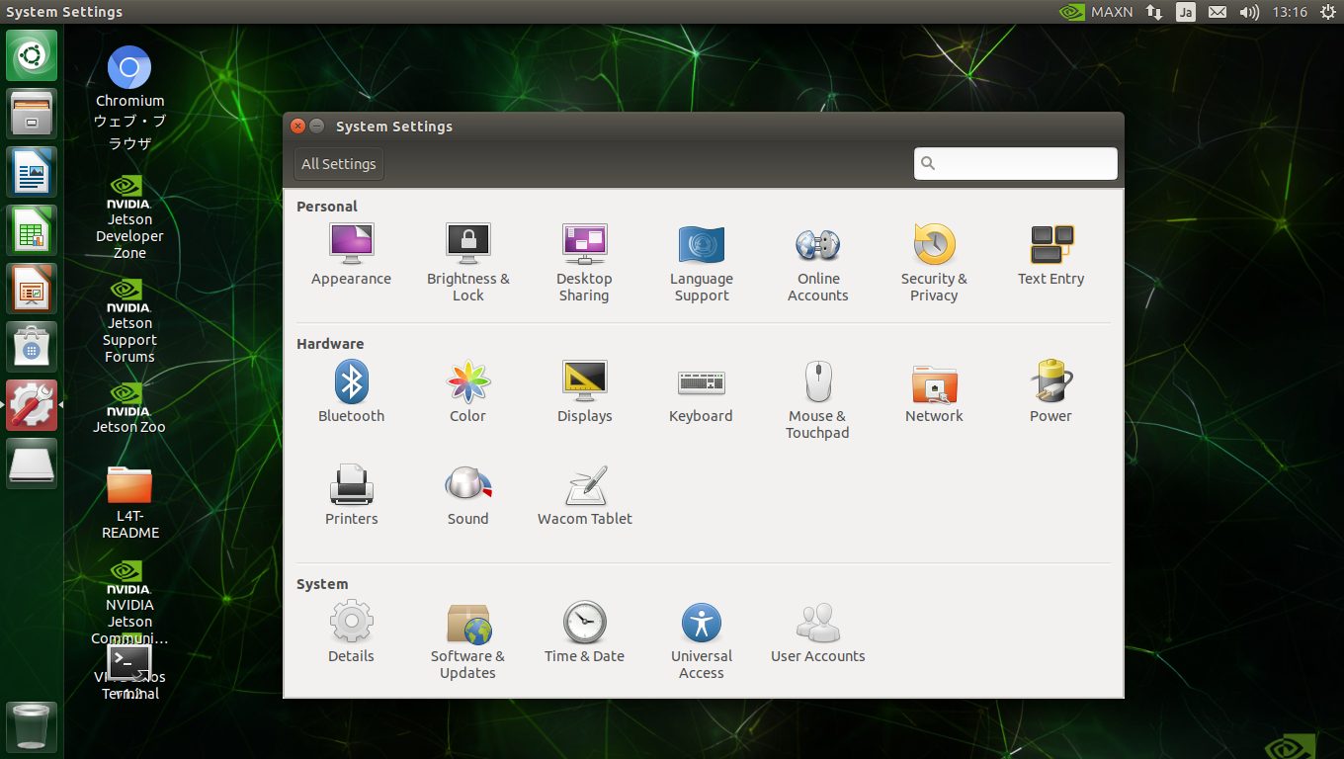Open the Color management panel

click(467, 391)
